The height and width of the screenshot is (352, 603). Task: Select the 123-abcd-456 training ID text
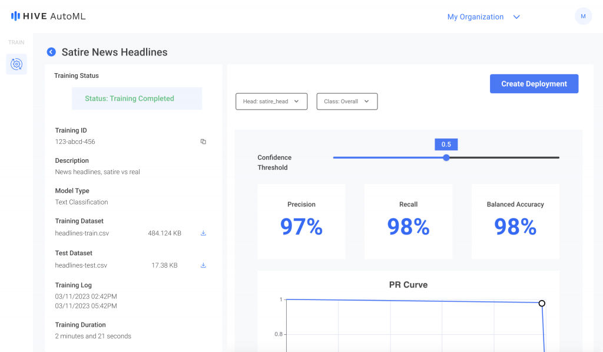point(75,142)
